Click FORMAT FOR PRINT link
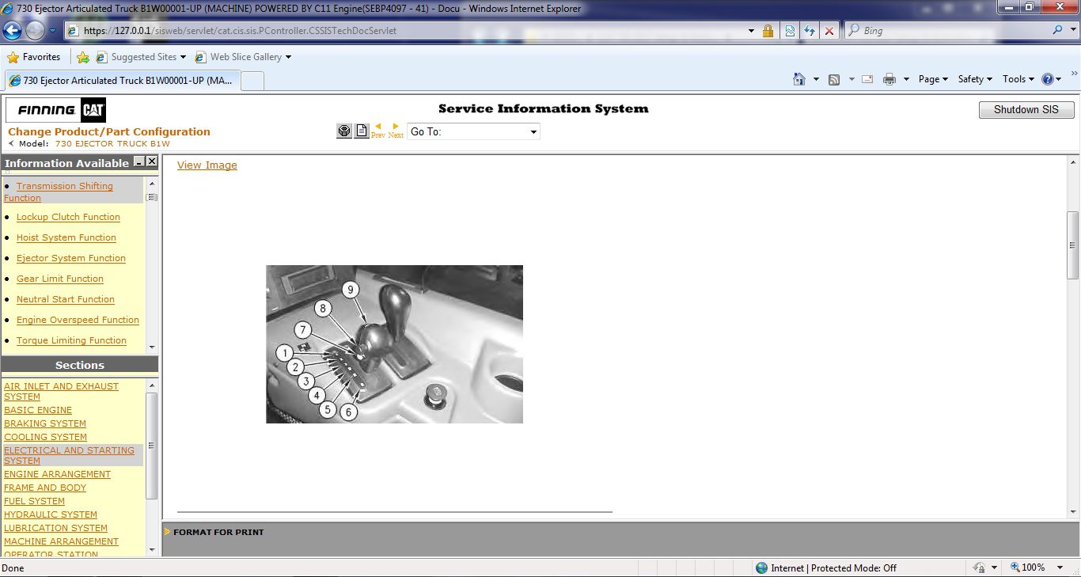This screenshot has width=1081, height=577. [218, 532]
